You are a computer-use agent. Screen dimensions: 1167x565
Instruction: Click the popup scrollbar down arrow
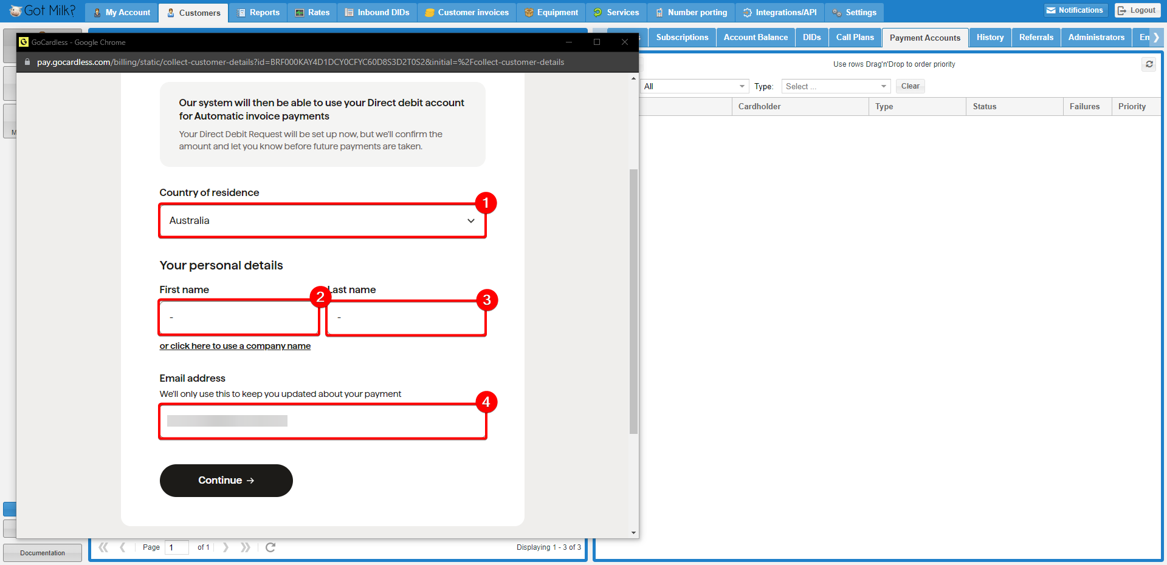pyautogui.click(x=633, y=533)
